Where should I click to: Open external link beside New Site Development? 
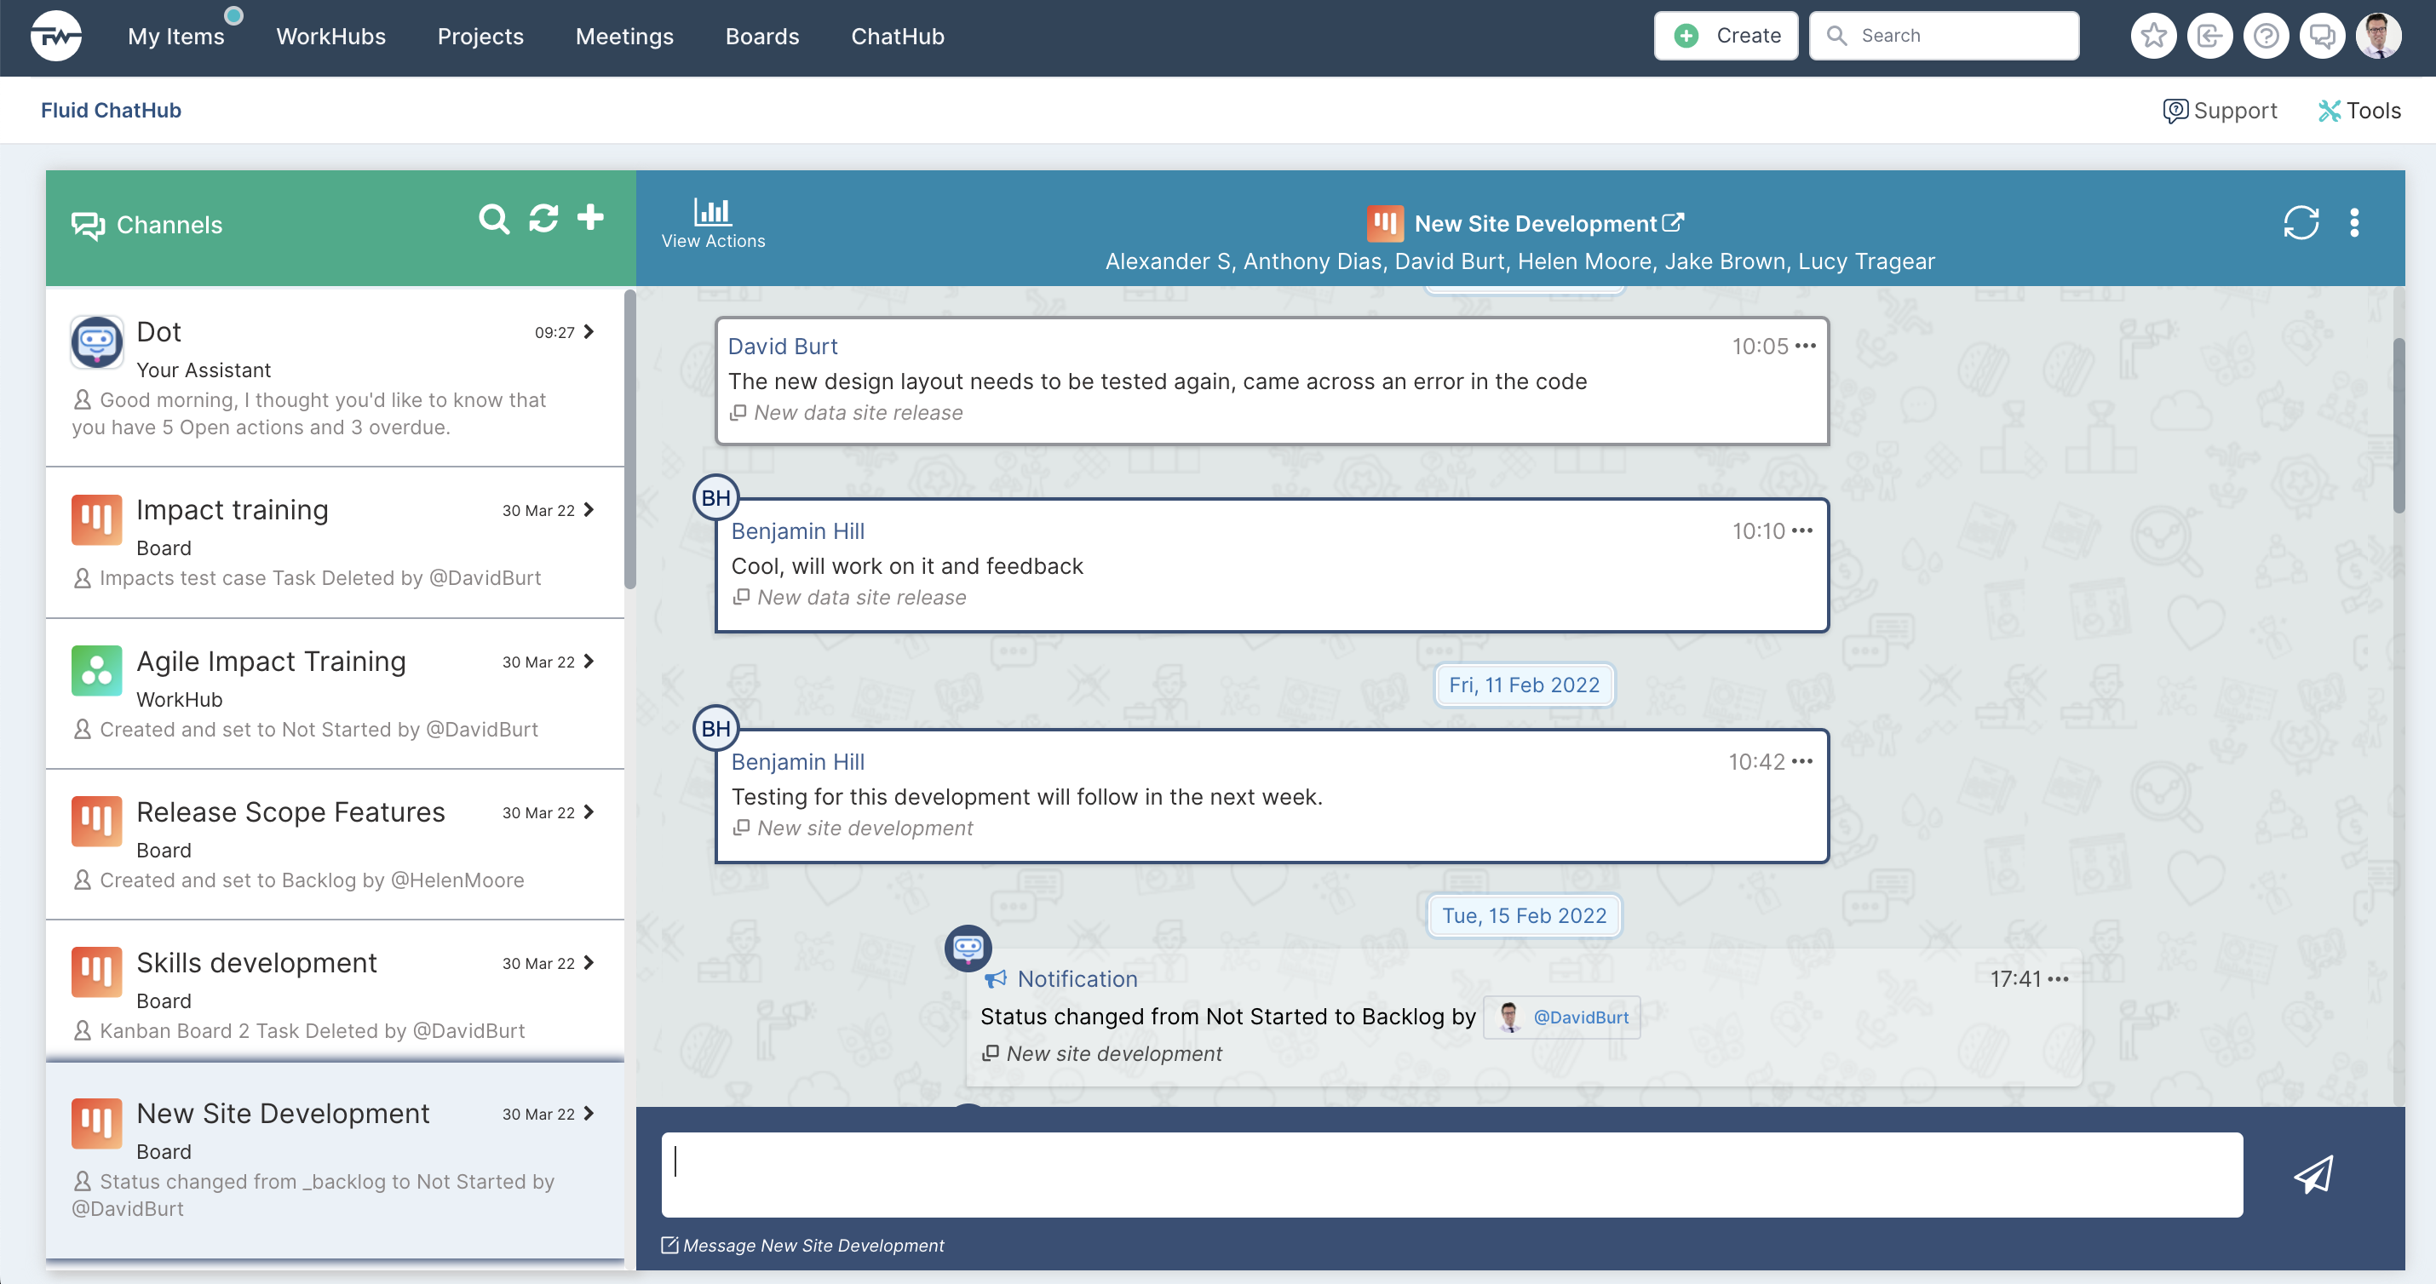click(x=1673, y=223)
